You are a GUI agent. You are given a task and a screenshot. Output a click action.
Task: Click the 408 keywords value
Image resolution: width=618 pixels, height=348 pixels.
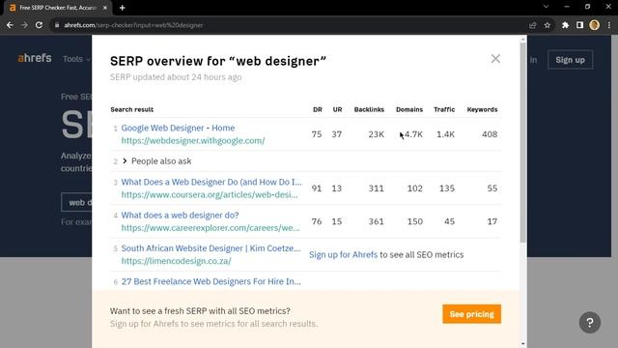[490, 134]
